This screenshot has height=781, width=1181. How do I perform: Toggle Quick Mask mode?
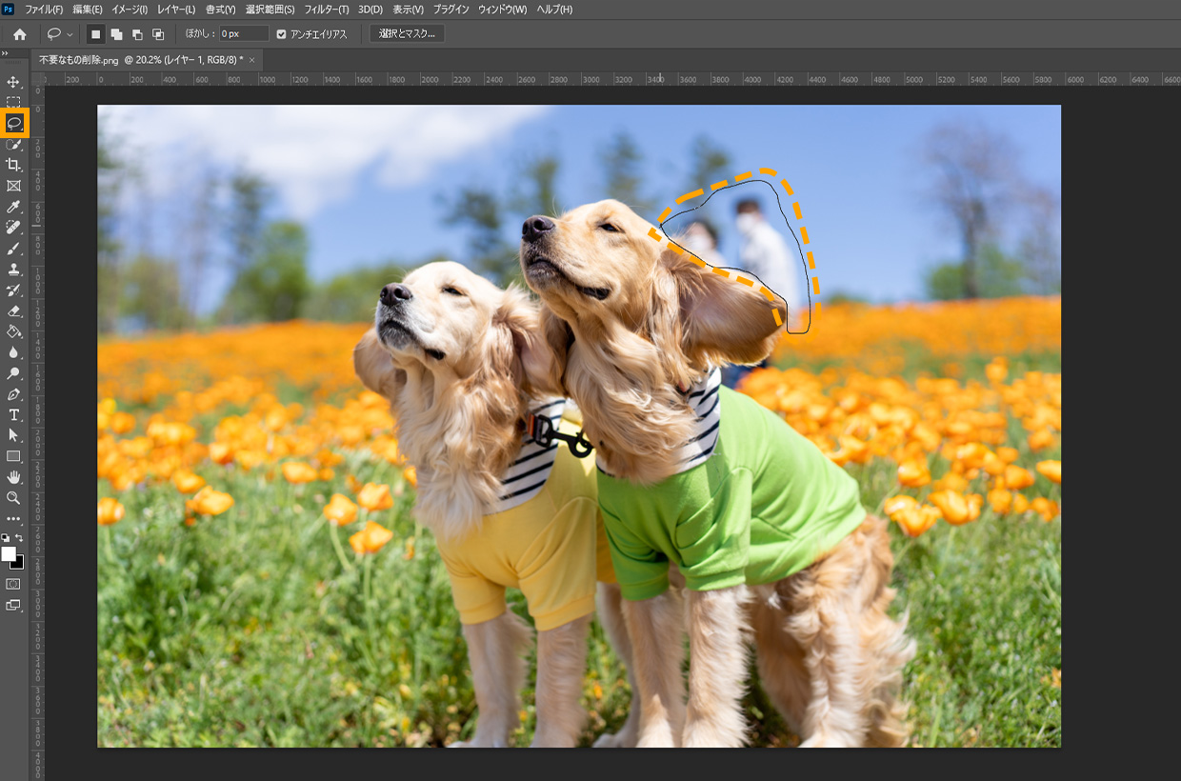13,584
